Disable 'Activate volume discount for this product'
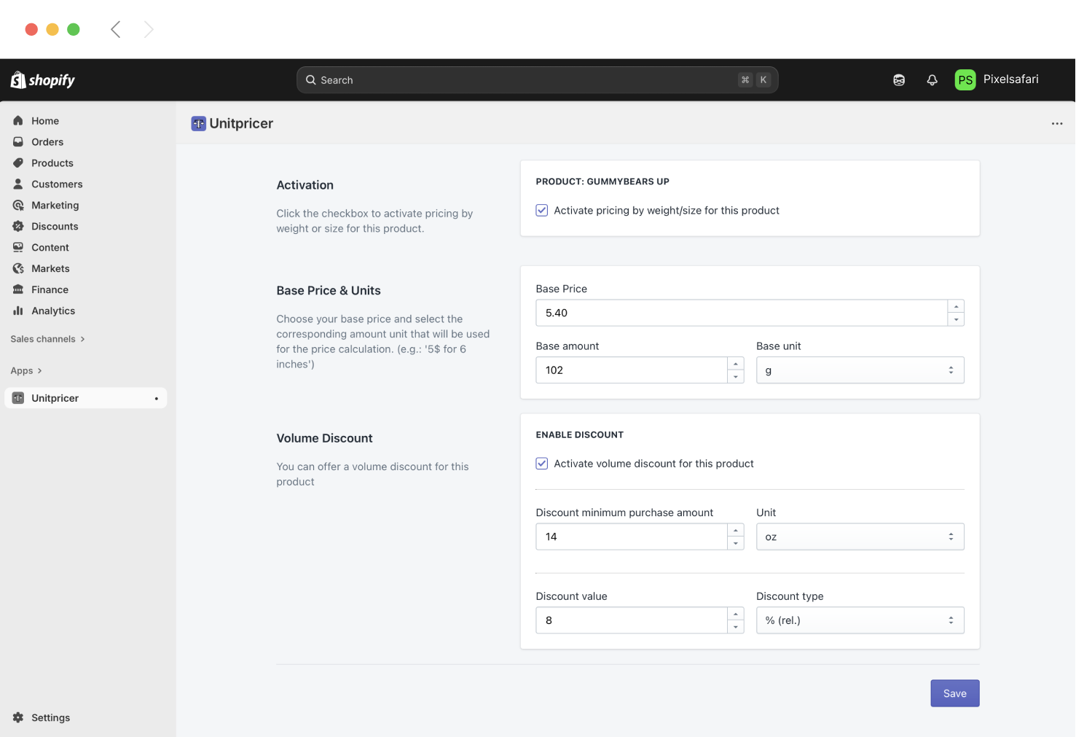Viewport: 1076px width, 737px height. 541,463
